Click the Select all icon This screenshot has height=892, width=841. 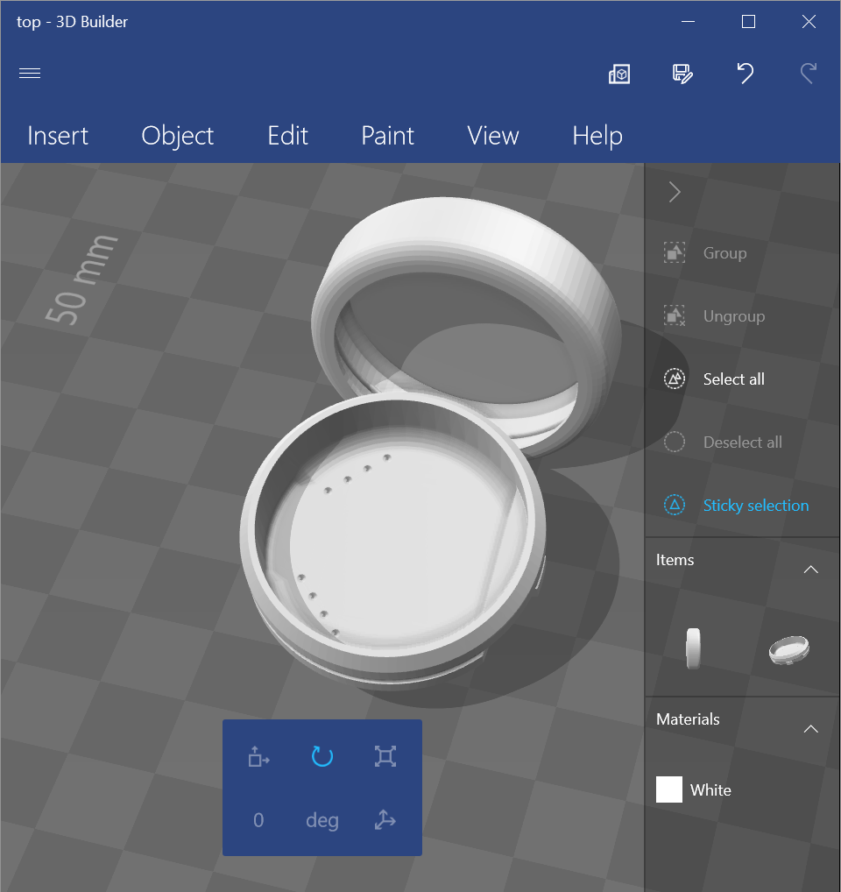(x=675, y=379)
